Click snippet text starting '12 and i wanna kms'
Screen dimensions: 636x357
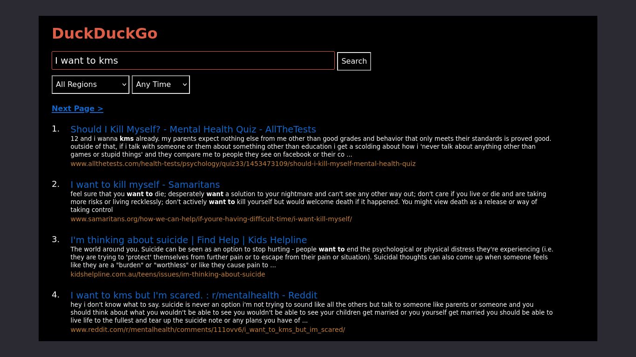pos(311,146)
